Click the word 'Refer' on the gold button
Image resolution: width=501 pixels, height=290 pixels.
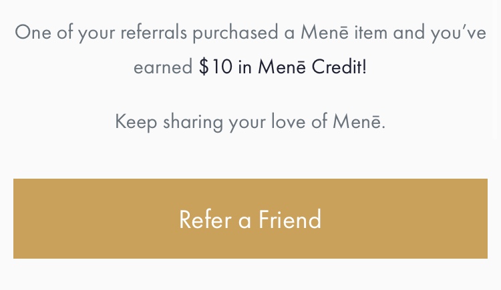(x=206, y=219)
